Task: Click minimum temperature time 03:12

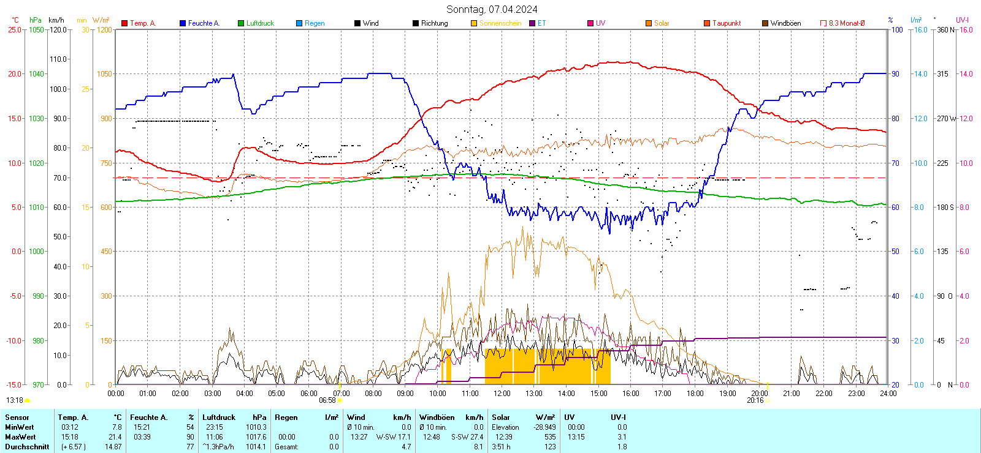Action: 70,427
